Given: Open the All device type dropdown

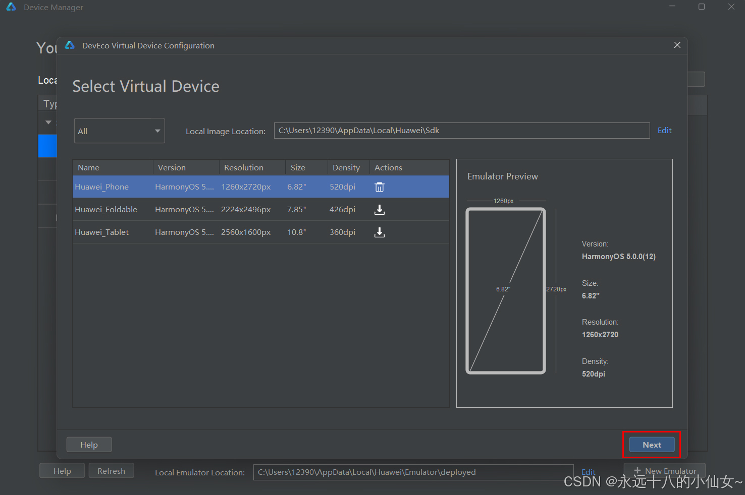Looking at the screenshot, I should click(x=119, y=131).
